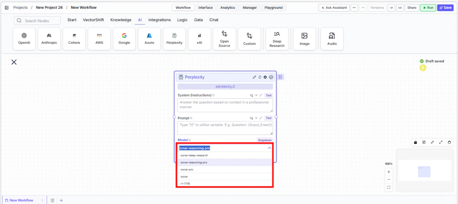Click the undo arrow button
Viewport: 458px width, 204px height.
point(354,7)
